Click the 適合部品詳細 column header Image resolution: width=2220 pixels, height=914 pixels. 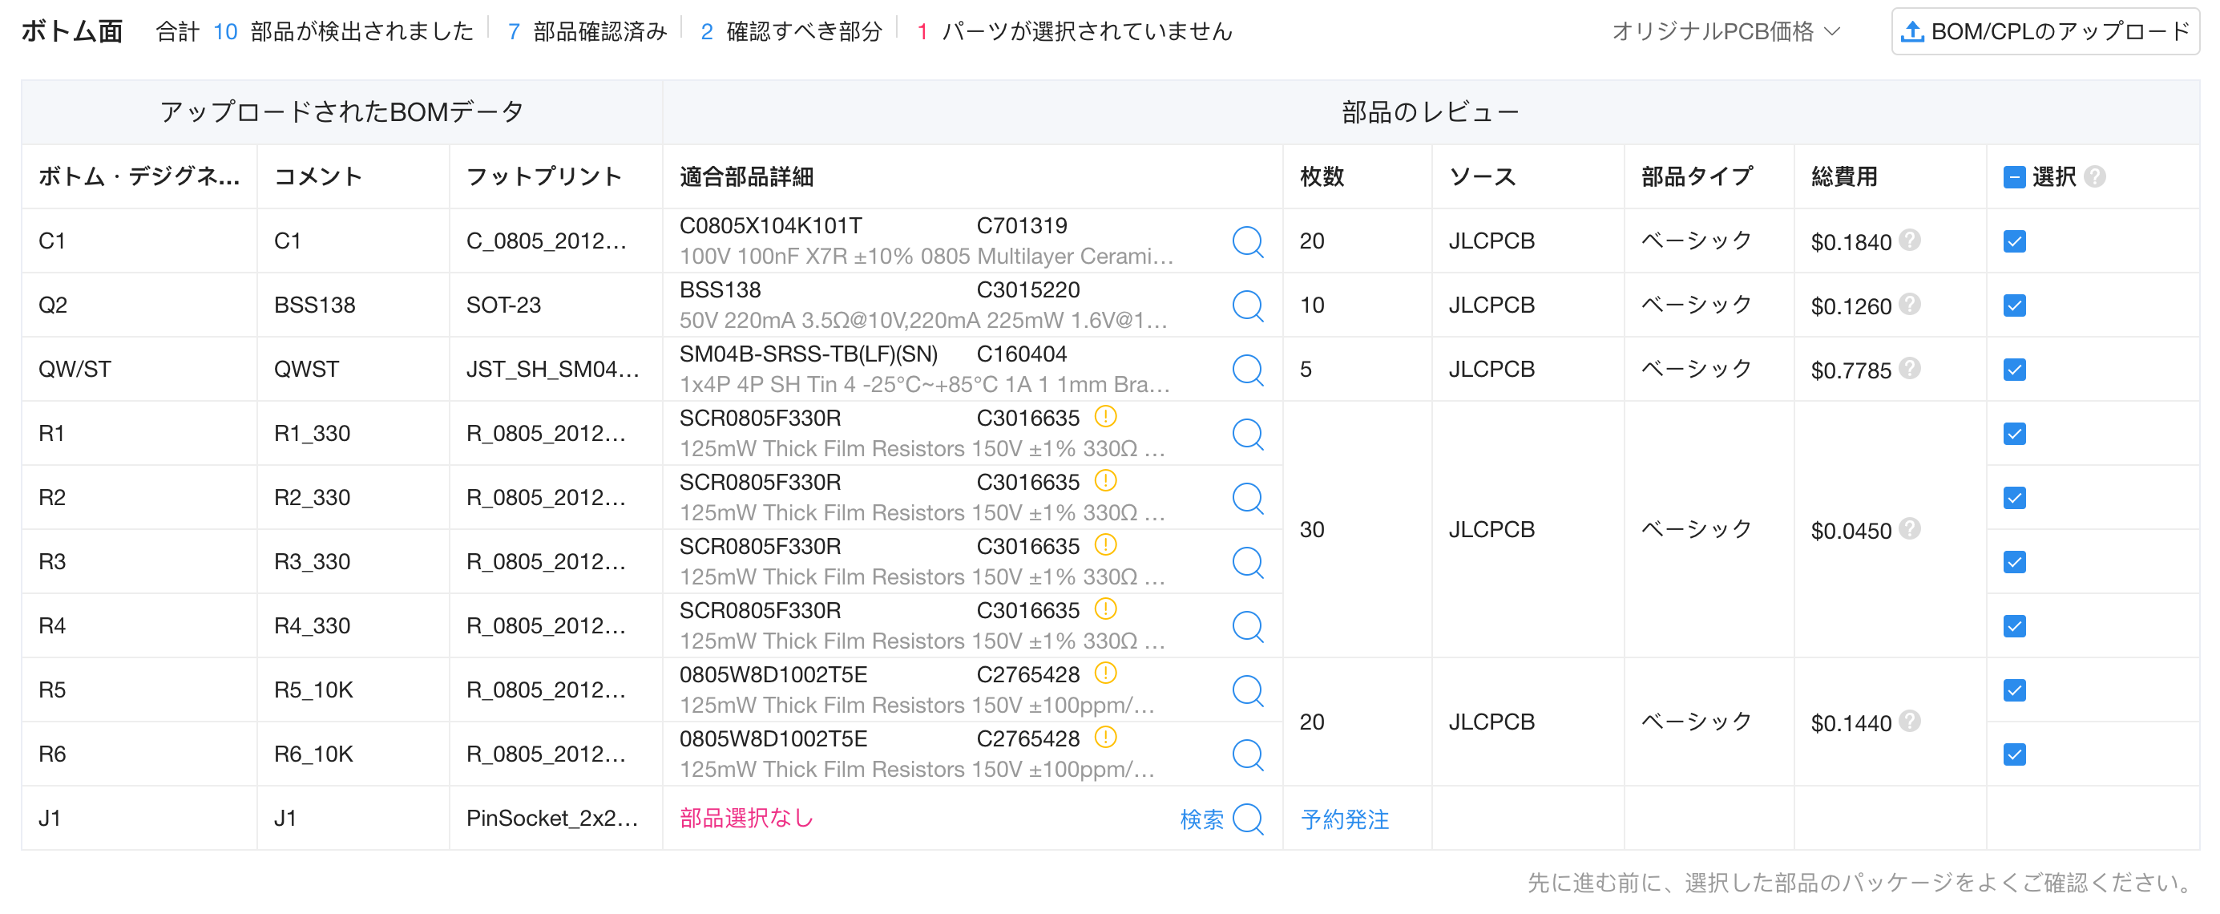click(746, 176)
